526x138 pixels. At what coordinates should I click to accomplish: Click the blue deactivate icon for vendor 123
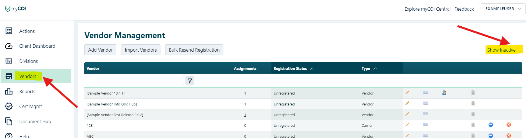pyautogui.click(x=491, y=125)
